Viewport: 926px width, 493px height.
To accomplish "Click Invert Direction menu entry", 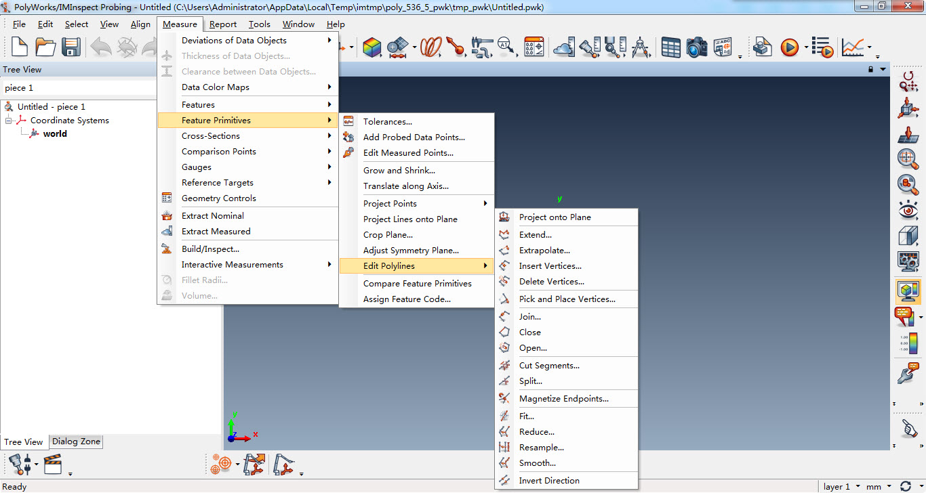I will [567, 481].
